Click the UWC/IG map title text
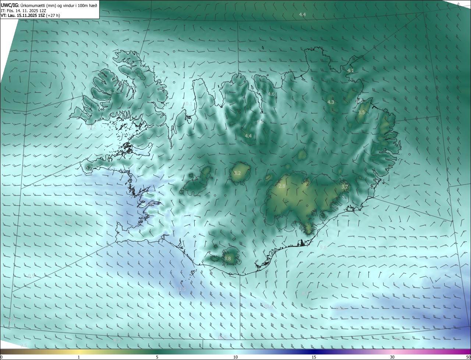Image resolution: width=471 pixels, height=360 pixels. pyautogui.click(x=49, y=5)
